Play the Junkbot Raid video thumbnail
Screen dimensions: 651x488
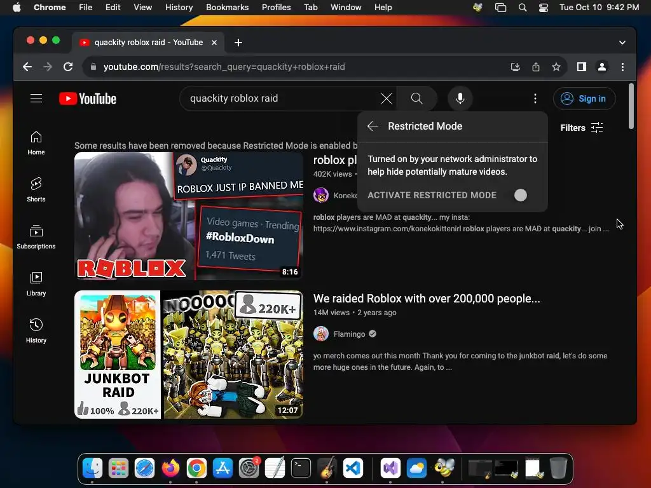coord(188,355)
